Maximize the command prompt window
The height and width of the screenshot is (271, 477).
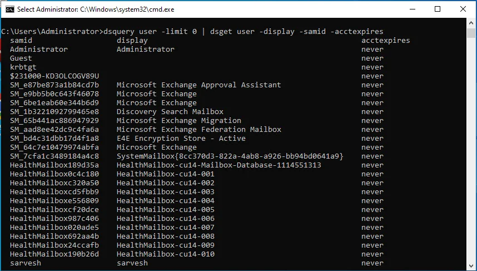[x=438, y=9]
